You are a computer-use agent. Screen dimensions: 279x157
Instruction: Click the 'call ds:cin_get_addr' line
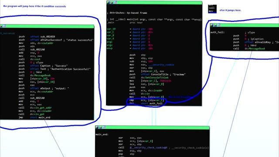coord(35,108)
